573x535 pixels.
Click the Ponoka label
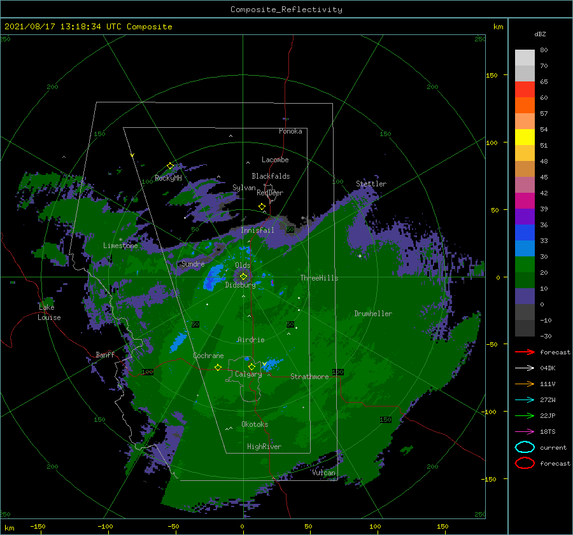[290, 131]
